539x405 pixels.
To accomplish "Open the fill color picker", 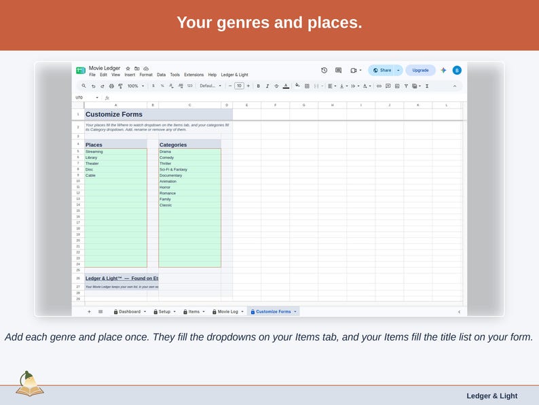I will (x=297, y=86).
